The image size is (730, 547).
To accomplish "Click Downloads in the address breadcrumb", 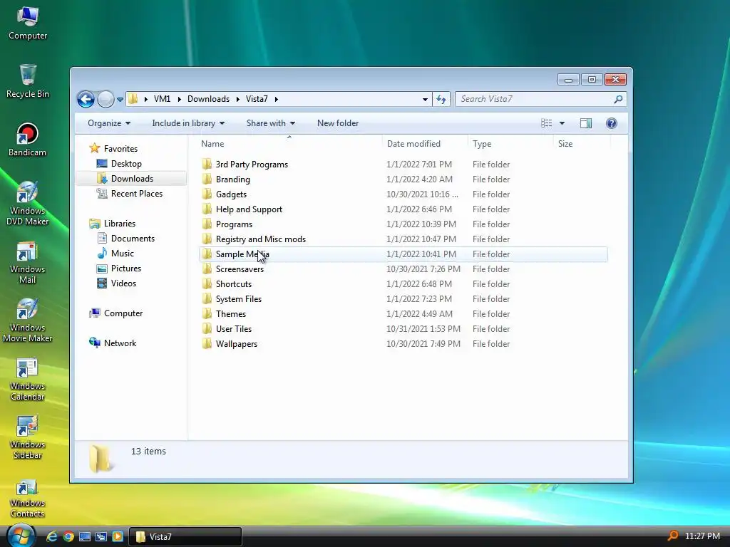I will click(208, 99).
